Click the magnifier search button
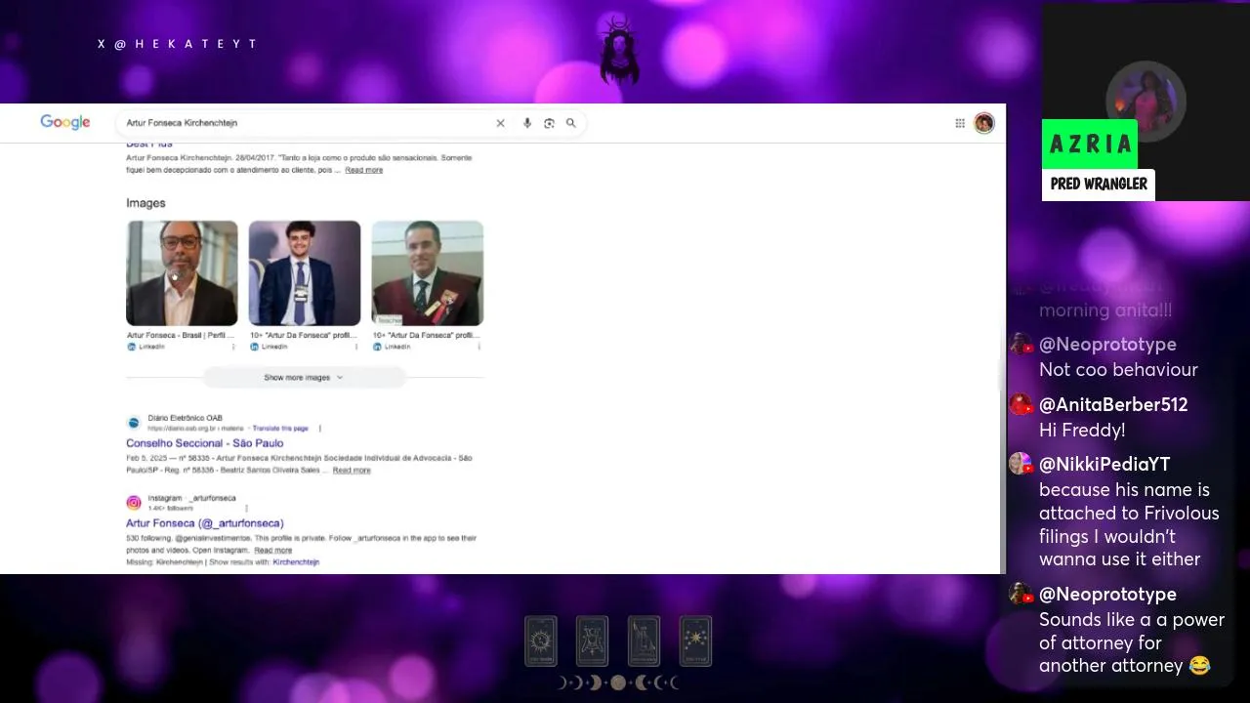Screen dimensions: 1250x703 pyautogui.click(x=571, y=123)
